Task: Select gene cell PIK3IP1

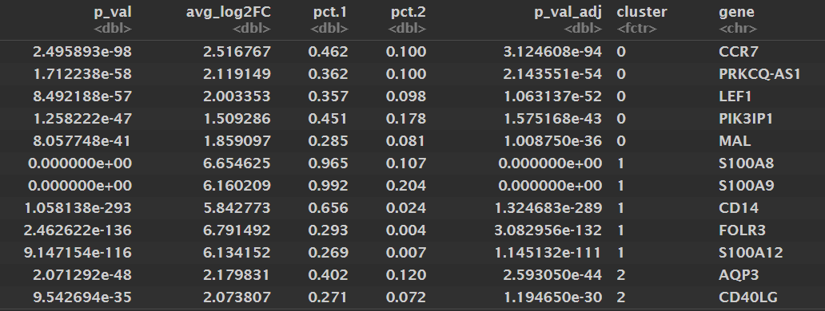Action: (x=746, y=119)
